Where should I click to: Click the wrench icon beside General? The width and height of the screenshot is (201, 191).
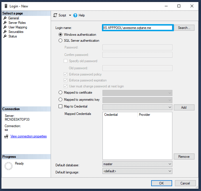pos(5,18)
